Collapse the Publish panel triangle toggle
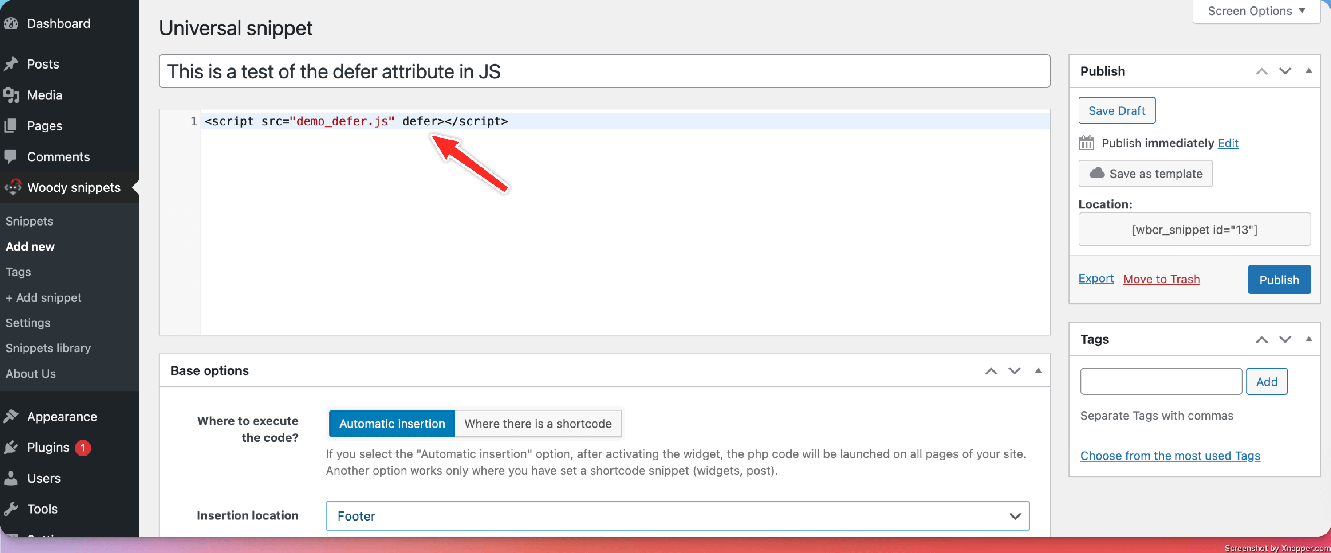 click(x=1308, y=70)
